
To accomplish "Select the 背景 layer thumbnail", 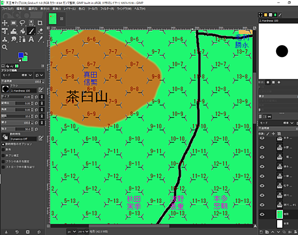I will (280, 224).
